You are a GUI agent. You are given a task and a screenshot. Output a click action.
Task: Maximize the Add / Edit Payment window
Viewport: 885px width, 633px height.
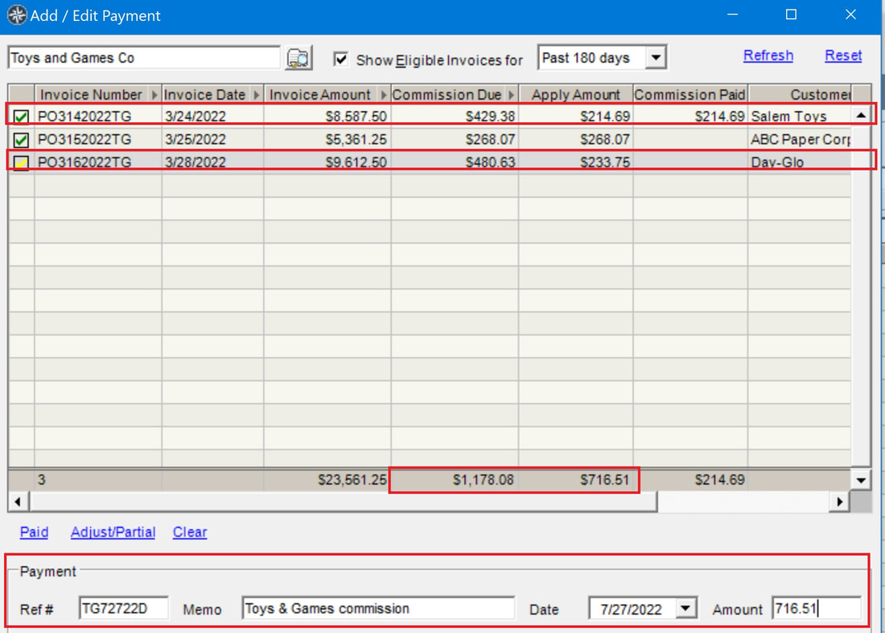pos(792,14)
